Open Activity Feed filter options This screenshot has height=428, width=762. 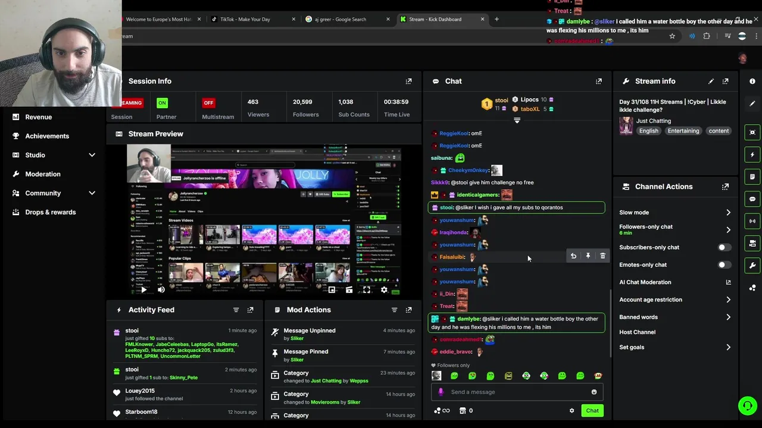pos(236,310)
